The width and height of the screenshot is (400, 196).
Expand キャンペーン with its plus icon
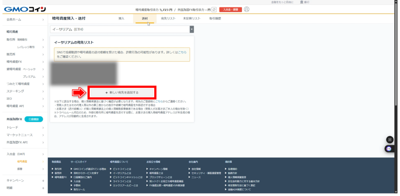[43, 181]
